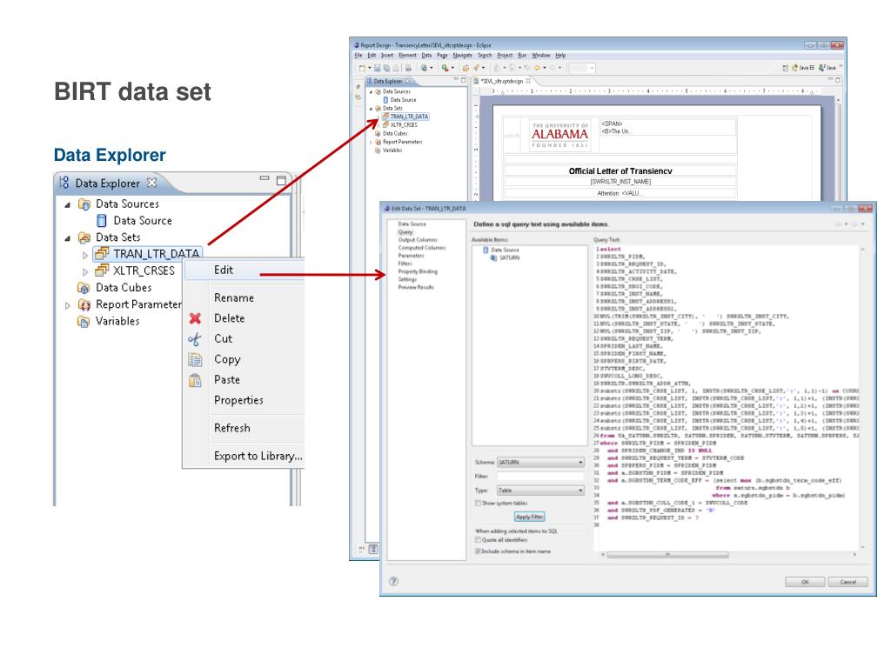Collapse Data Sets node in large panel
The height and width of the screenshot is (668, 891).
pyautogui.click(x=68, y=238)
